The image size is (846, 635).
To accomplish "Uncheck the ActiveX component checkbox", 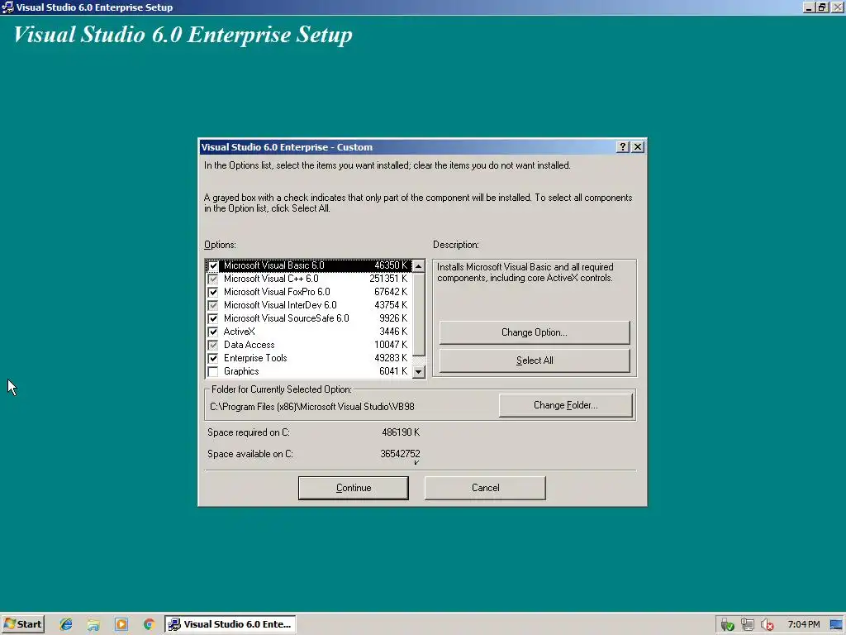I will tap(213, 332).
